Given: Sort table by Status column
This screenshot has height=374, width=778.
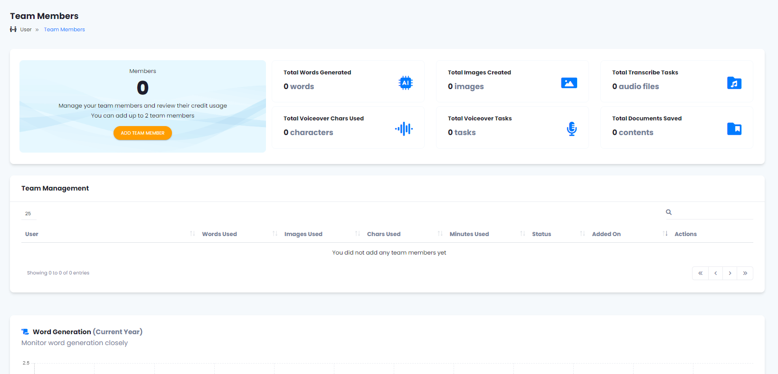Looking at the screenshot, I should coord(541,234).
